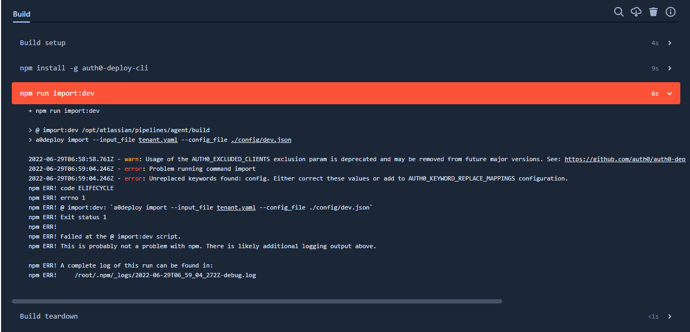Click the 9s duration on npm install
The image size is (690, 332).
tap(655, 68)
